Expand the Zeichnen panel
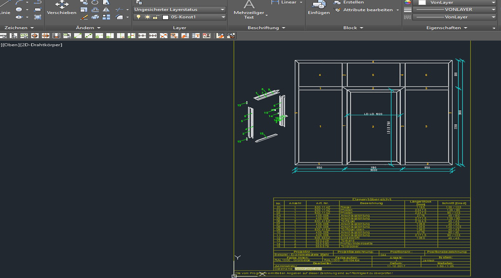The image size is (501, 278). click(19, 28)
